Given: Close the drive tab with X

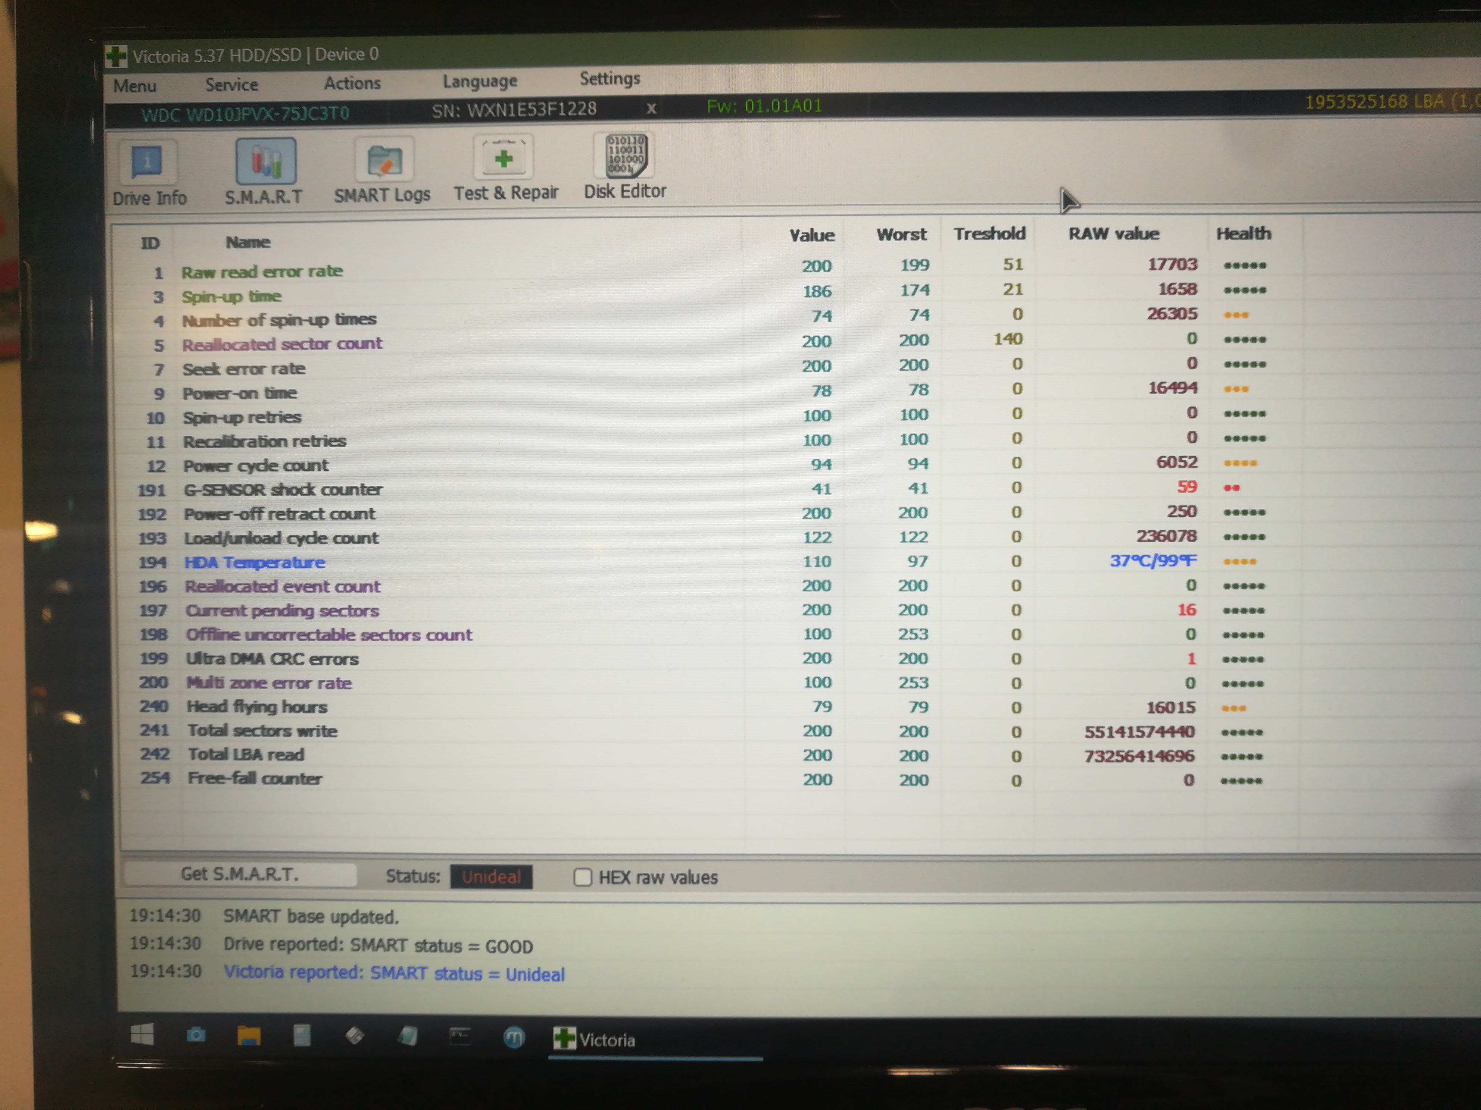Looking at the screenshot, I should tap(651, 109).
